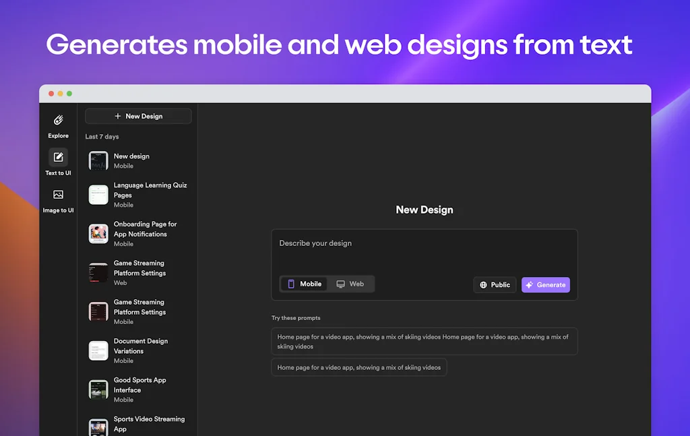Click the mobile phone icon in Mobile toggle
690x436 pixels.
coord(291,284)
